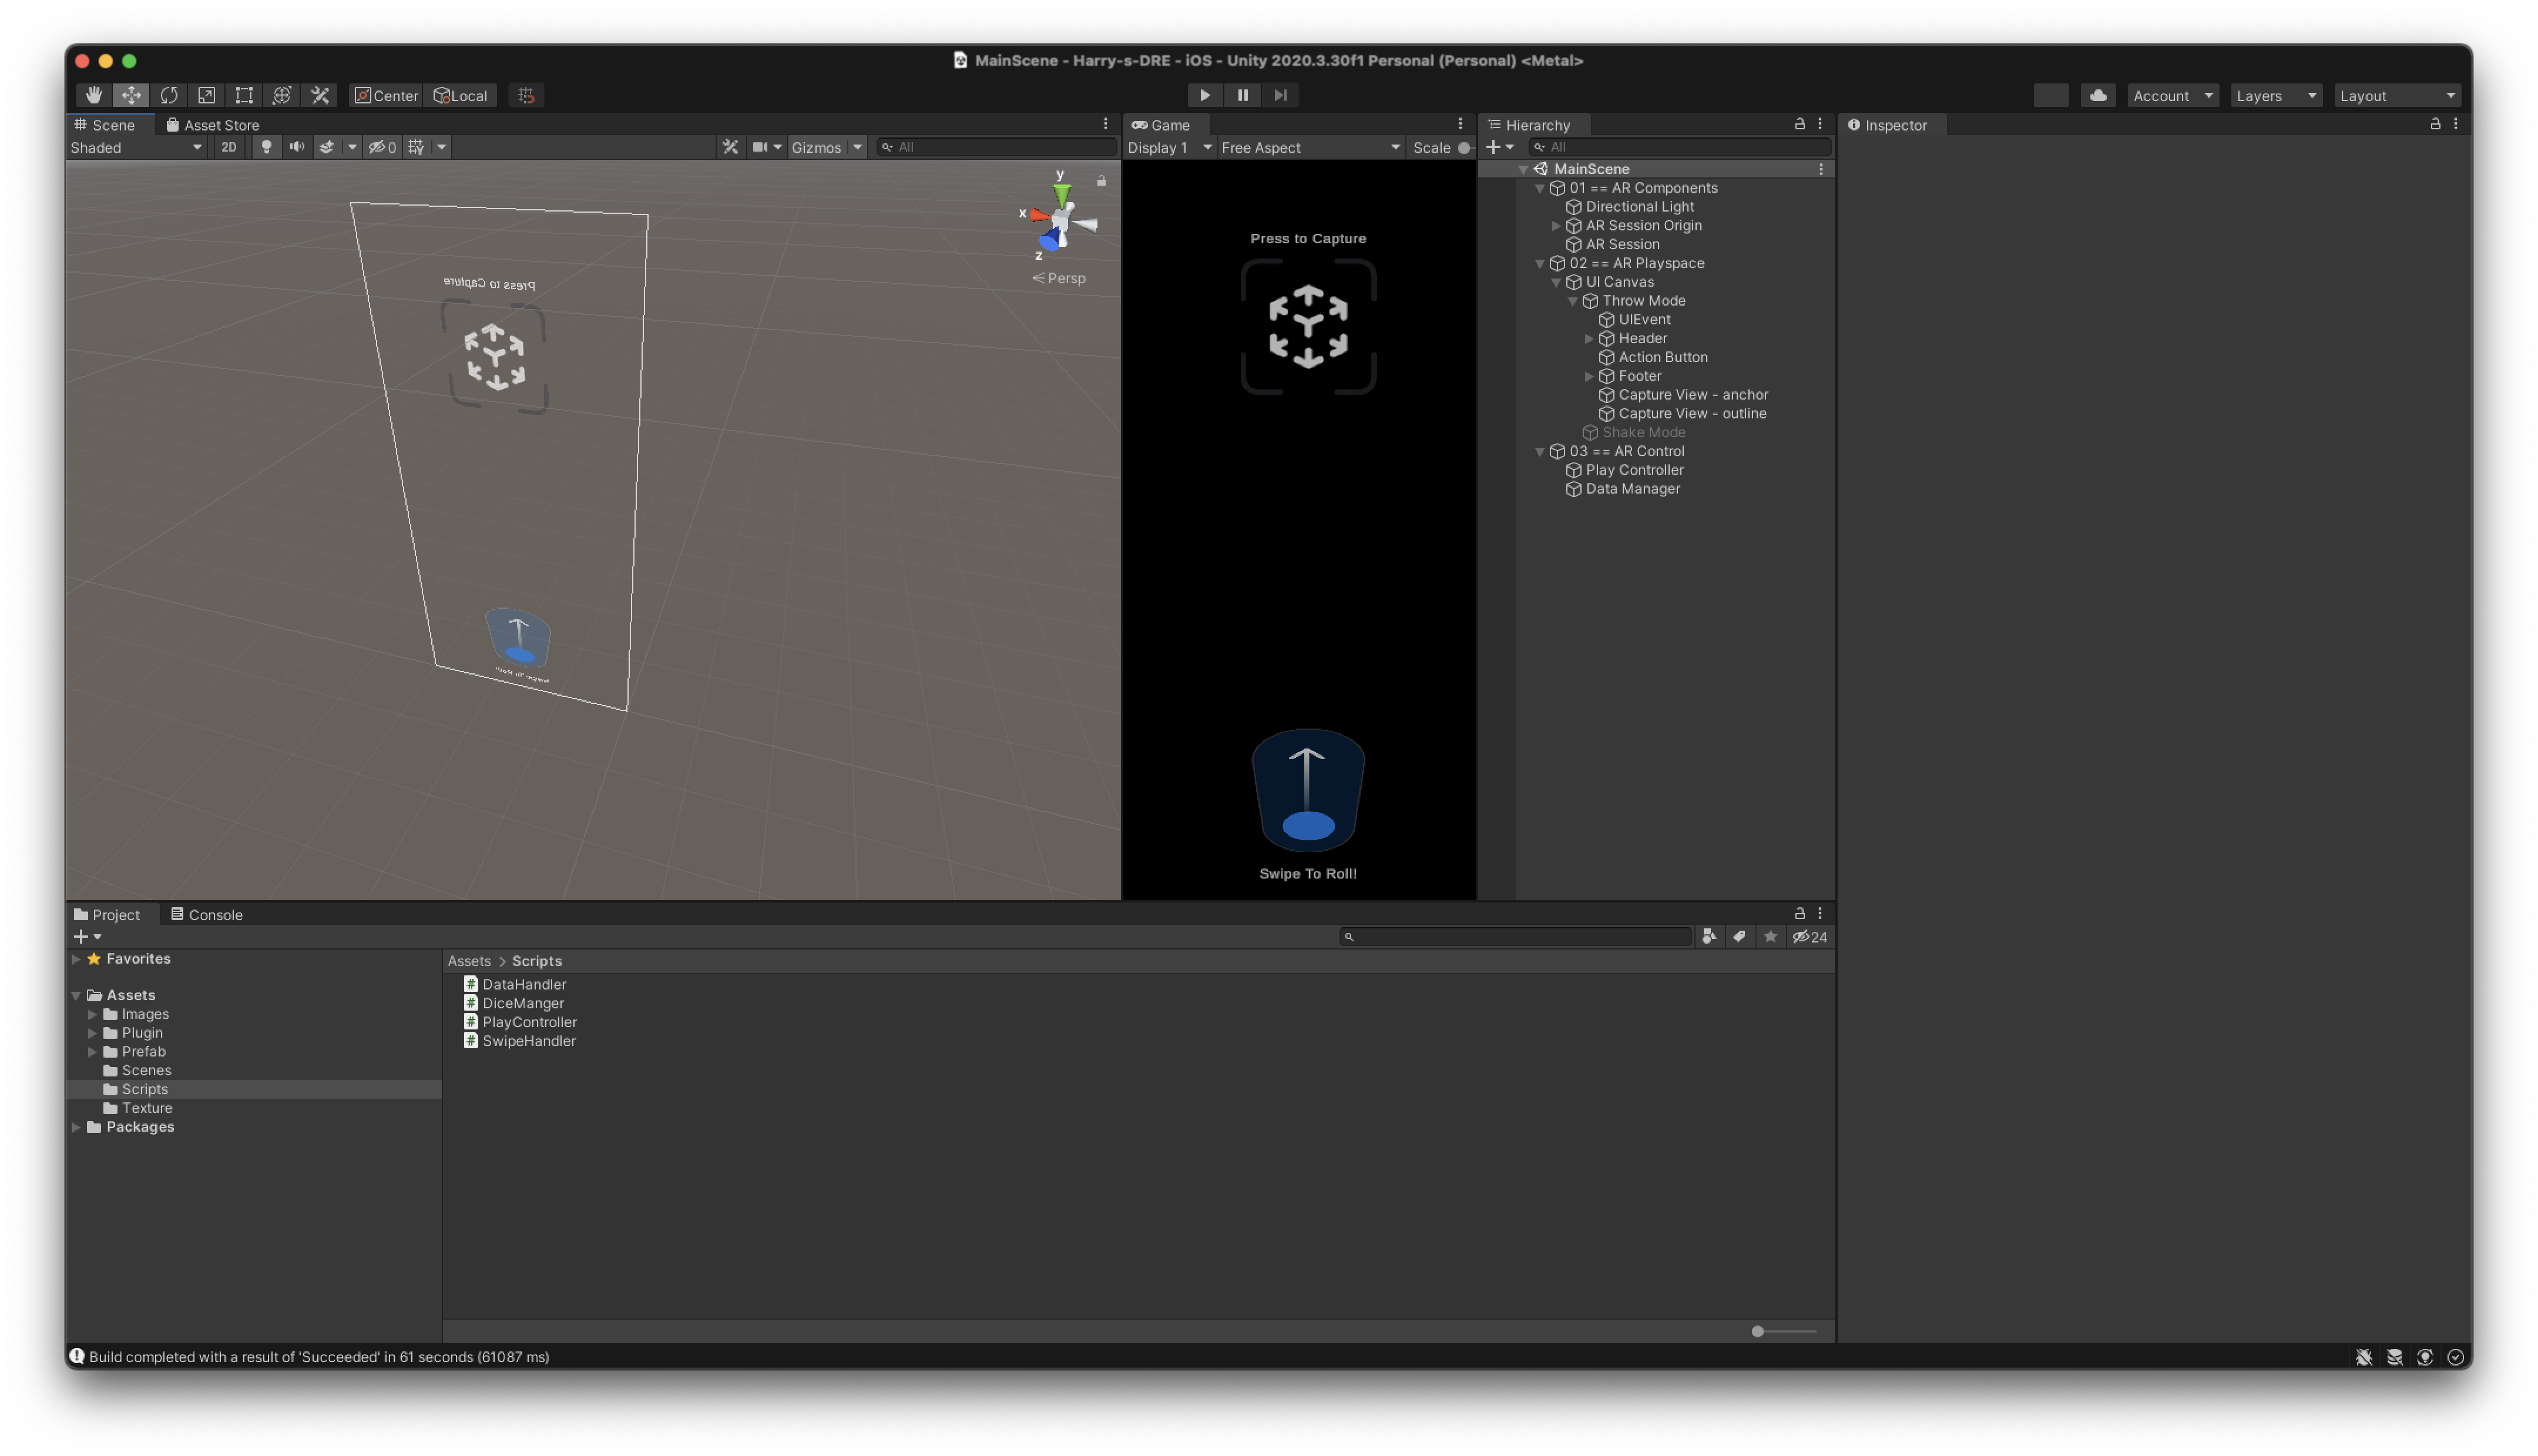Screen dimensions: 2538x1456
Task: Click the Hierarchy lock icon
Action: [x=1800, y=124]
